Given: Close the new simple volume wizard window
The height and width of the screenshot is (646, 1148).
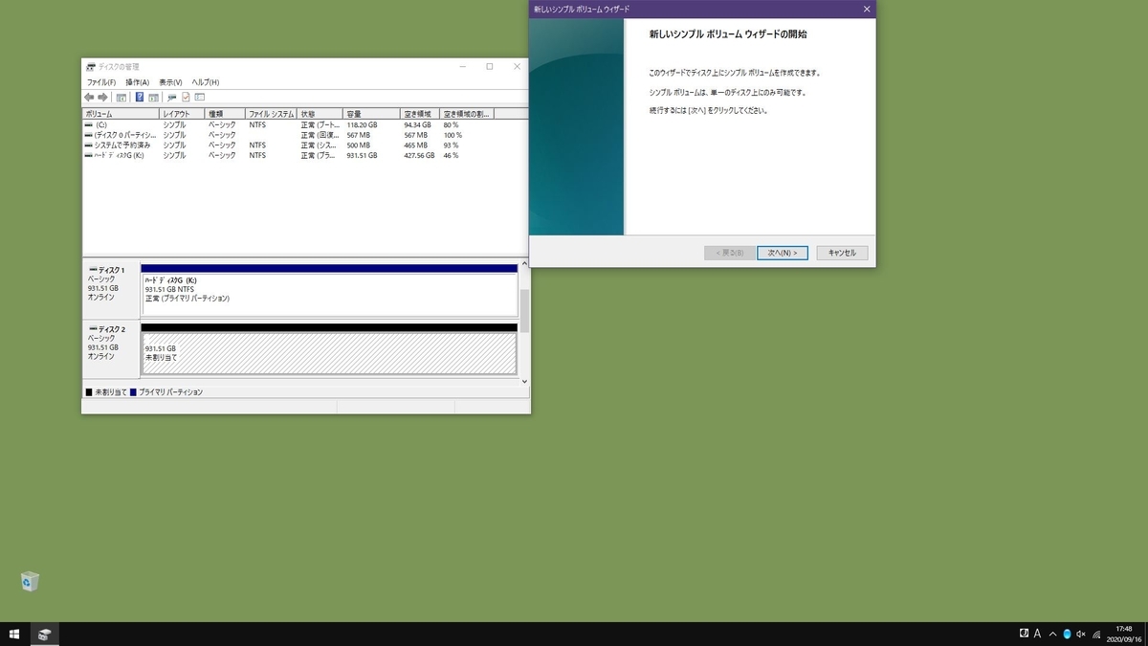Looking at the screenshot, I should (x=867, y=9).
